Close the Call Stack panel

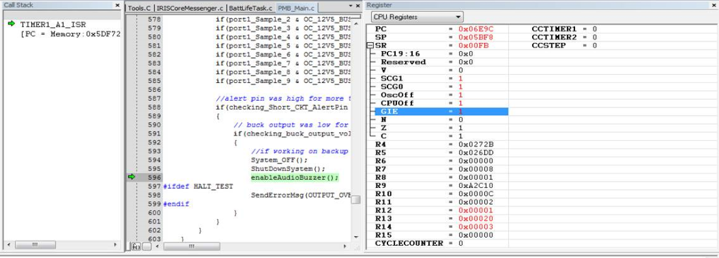(x=117, y=5)
